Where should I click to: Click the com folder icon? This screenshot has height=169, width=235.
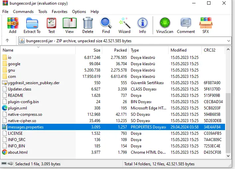click(x=5, y=76)
